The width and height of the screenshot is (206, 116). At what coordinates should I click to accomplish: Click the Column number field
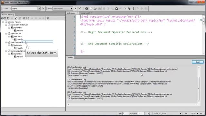(x=141, y=113)
